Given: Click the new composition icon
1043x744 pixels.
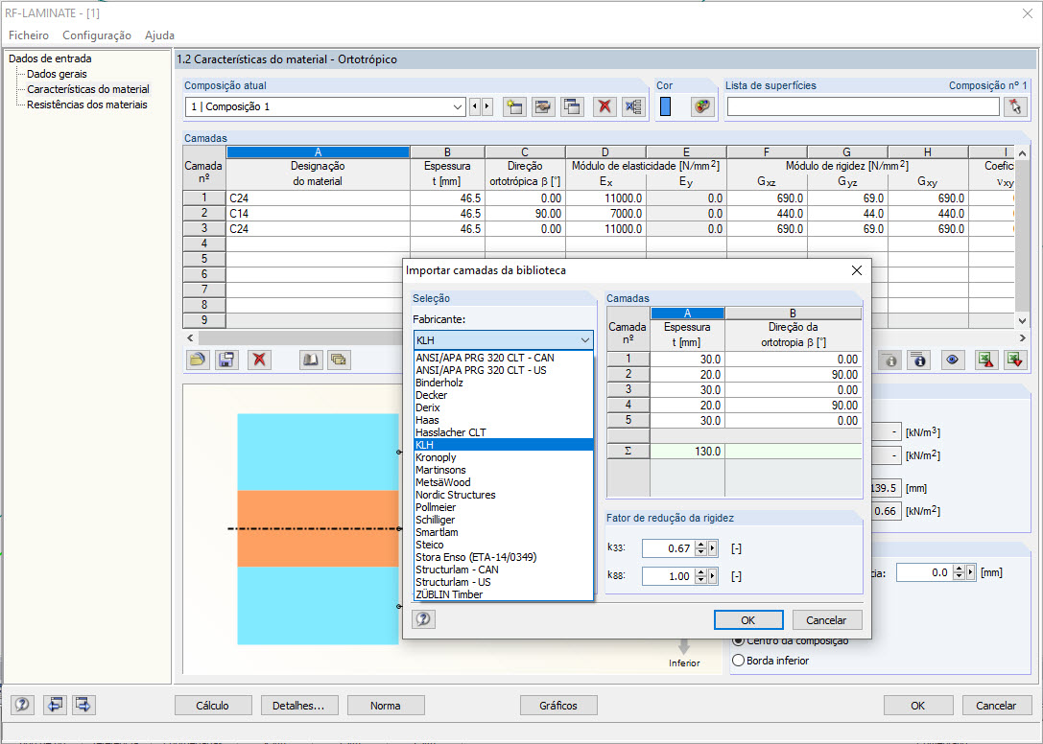Looking at the screenshot, I should click(x=514, y=106).
